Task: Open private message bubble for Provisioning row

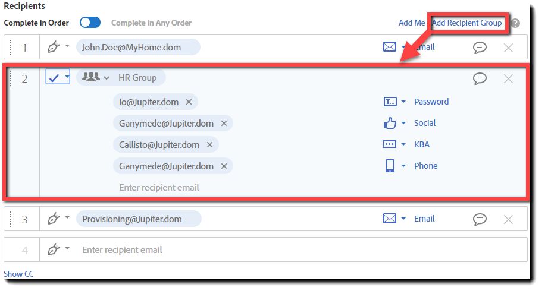Action: coord(480,219)
